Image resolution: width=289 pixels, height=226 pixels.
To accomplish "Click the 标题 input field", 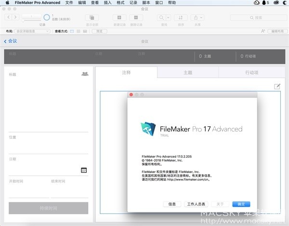I will pos(49,105).
